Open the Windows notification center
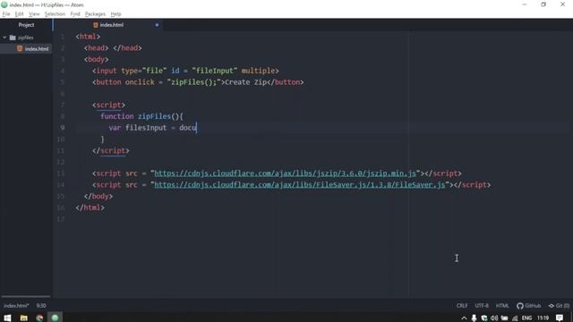This screenshot has height=322, width=573. [x=560, y=318]
